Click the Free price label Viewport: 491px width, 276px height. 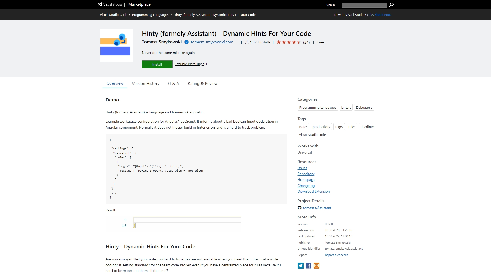pos(321,42)
